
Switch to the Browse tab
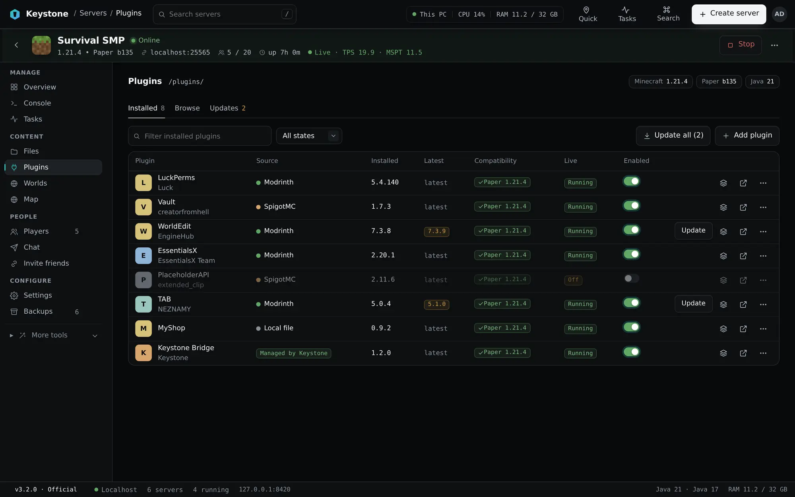[x=187, y=108]
